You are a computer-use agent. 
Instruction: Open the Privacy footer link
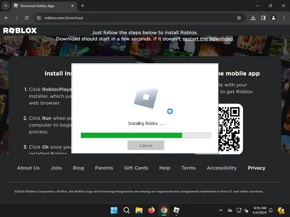pyautogui.click(x=257, y=168)
